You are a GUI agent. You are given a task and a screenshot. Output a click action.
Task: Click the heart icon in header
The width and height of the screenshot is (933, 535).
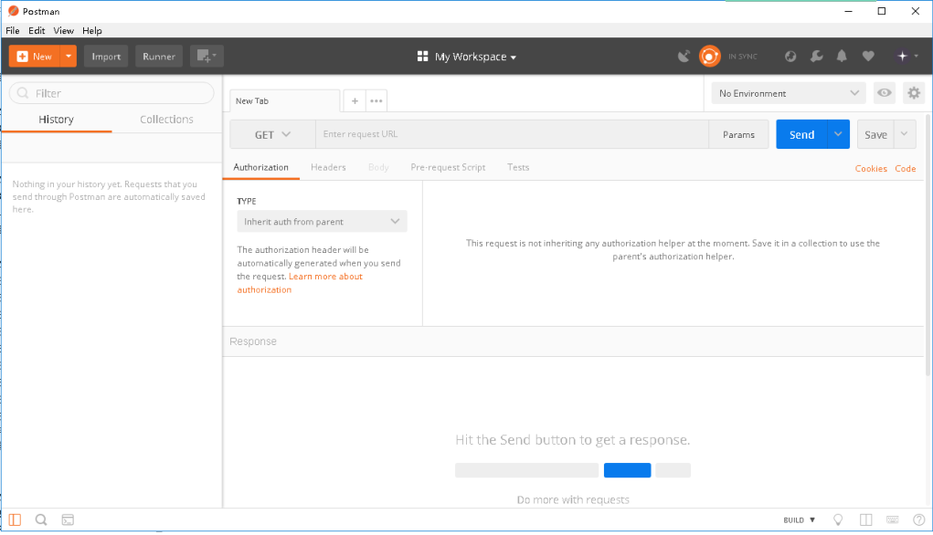pyautogui.click(x=868, y=57)
